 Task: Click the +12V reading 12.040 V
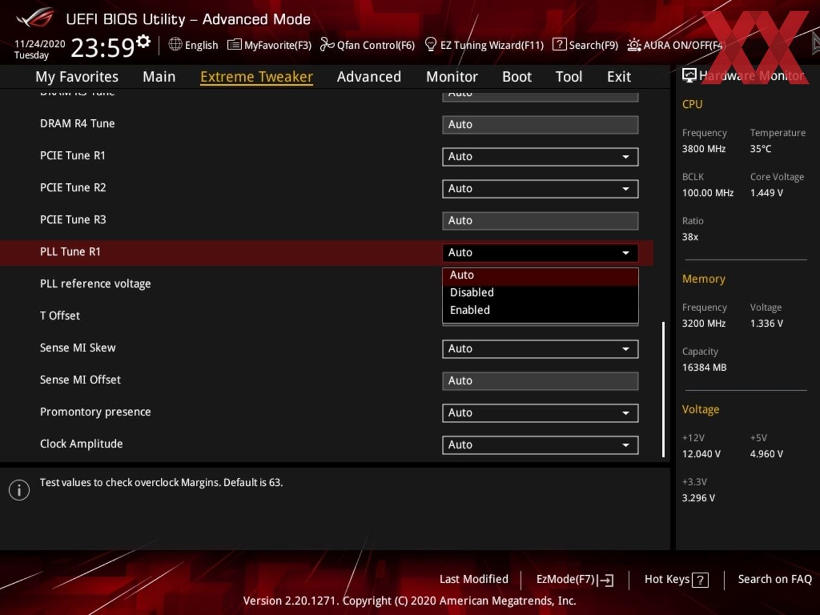(x=701, y=454)
